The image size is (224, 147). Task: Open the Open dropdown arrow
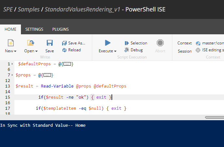36,51
